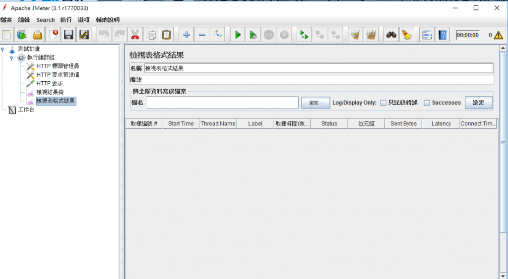Open the Templates icon in toolbar

[22, 35]
